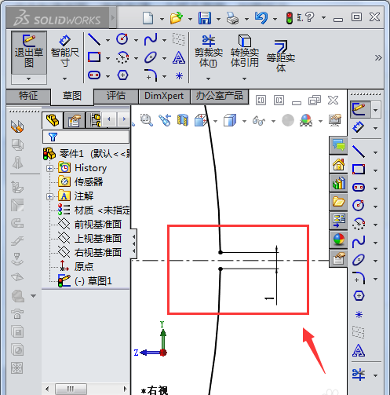Click the tree tabs scroll-right arrow
This screenshot has height=395, width=390.
tap(123, 120)
